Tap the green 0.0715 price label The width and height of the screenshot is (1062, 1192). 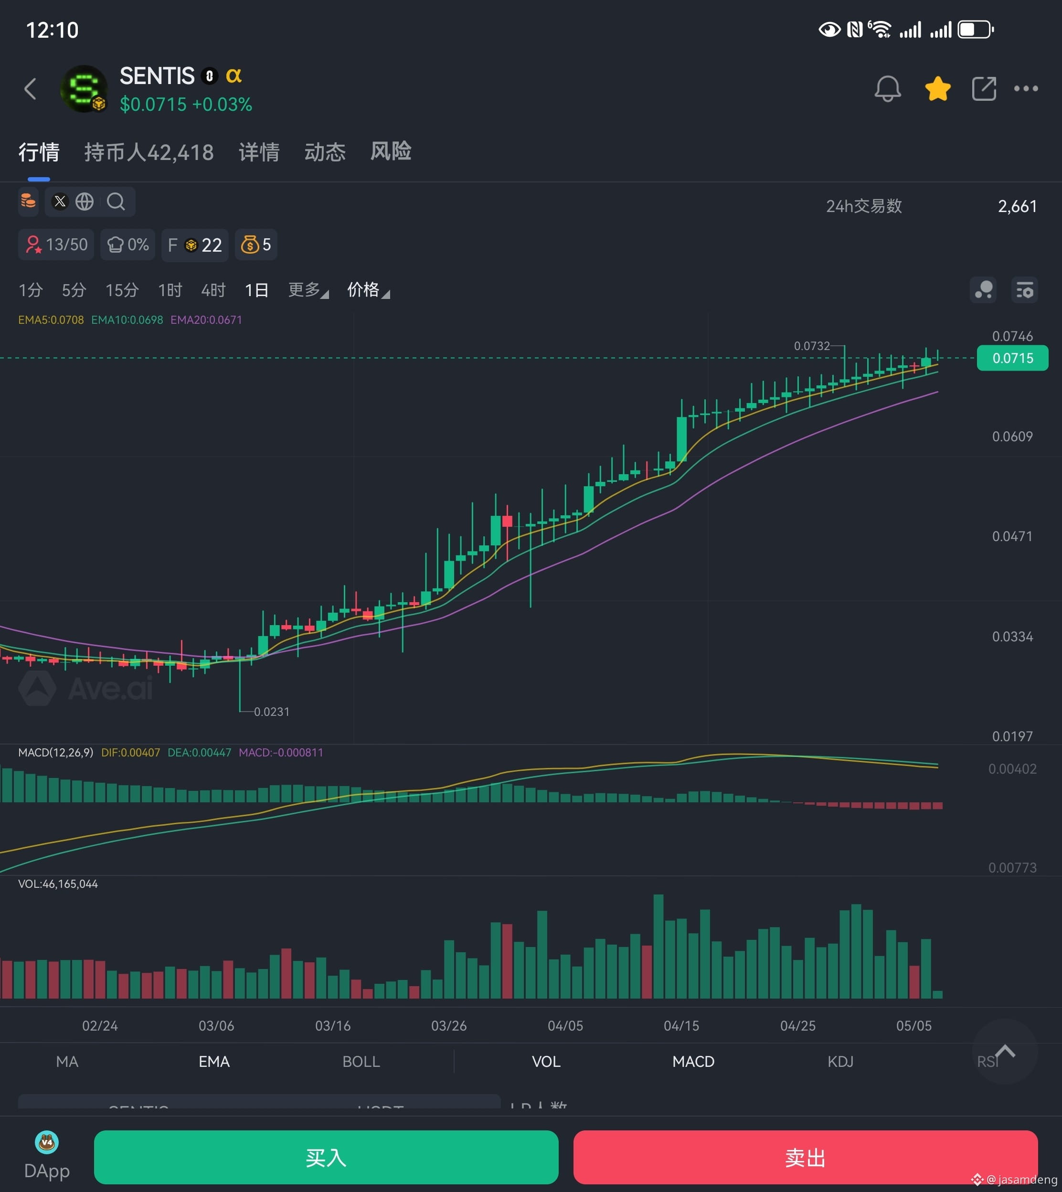tap(1012, 358)
